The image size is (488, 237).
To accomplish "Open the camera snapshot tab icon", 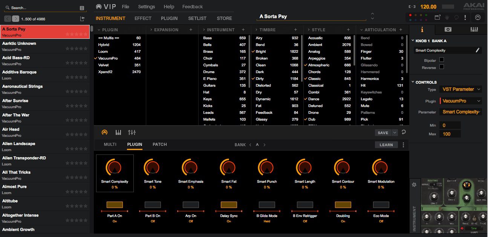I will click(x=448, y=29).
